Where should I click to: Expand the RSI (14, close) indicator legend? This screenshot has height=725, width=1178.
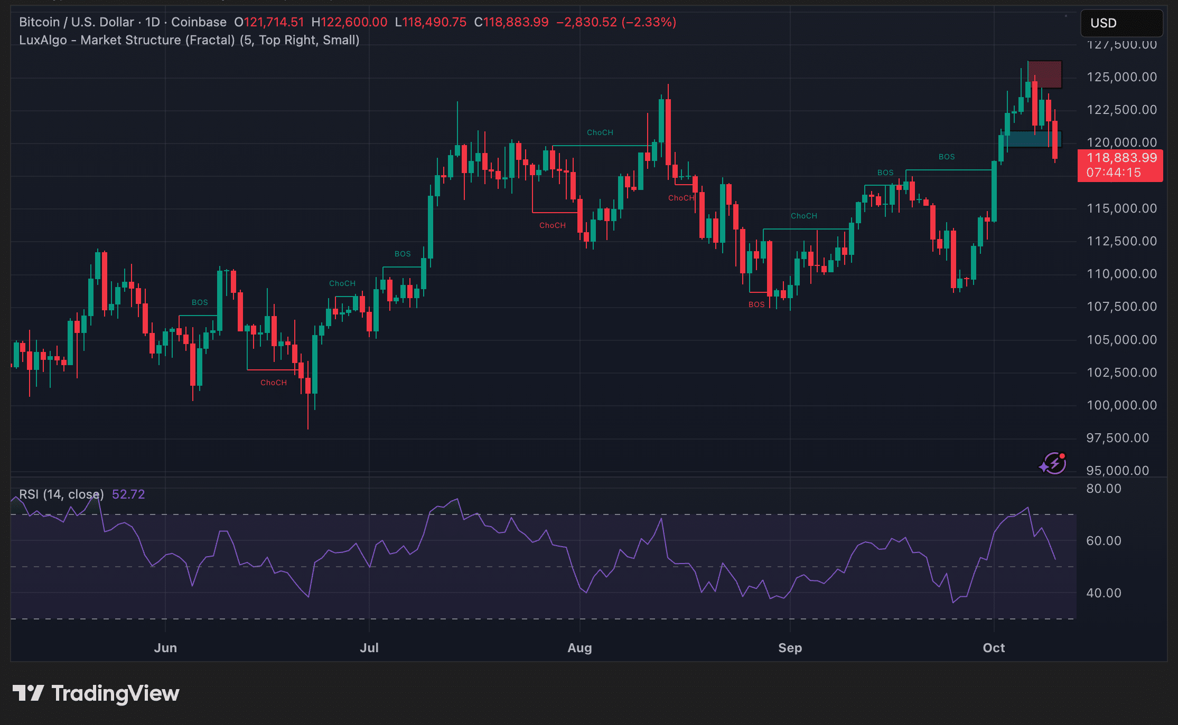[x=61, y=494]
